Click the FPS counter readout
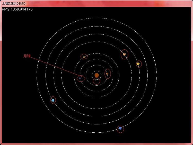Screen dimensions: 193x145 pos(17,9)
